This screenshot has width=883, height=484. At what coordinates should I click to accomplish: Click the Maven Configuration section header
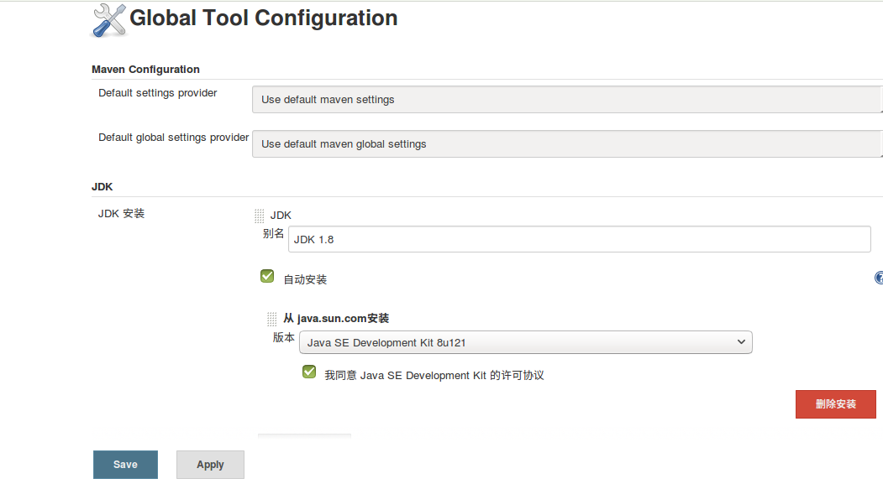click(145, 69)
